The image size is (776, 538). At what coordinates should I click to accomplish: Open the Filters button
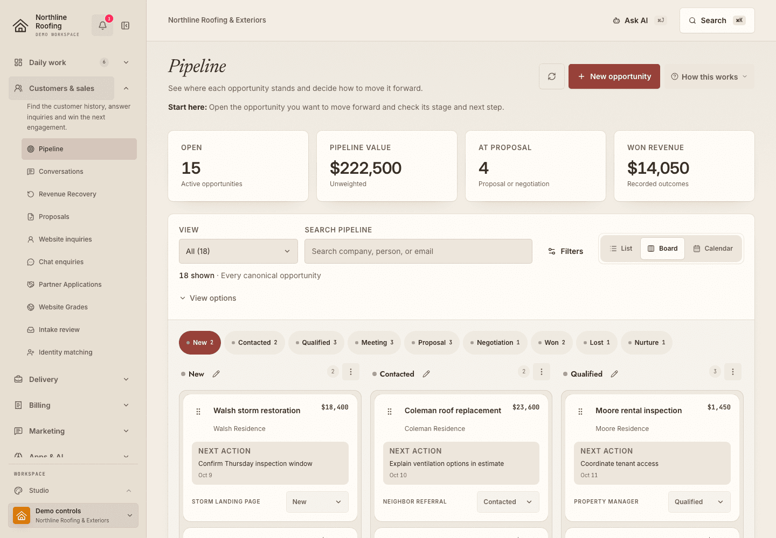(565, 251)
